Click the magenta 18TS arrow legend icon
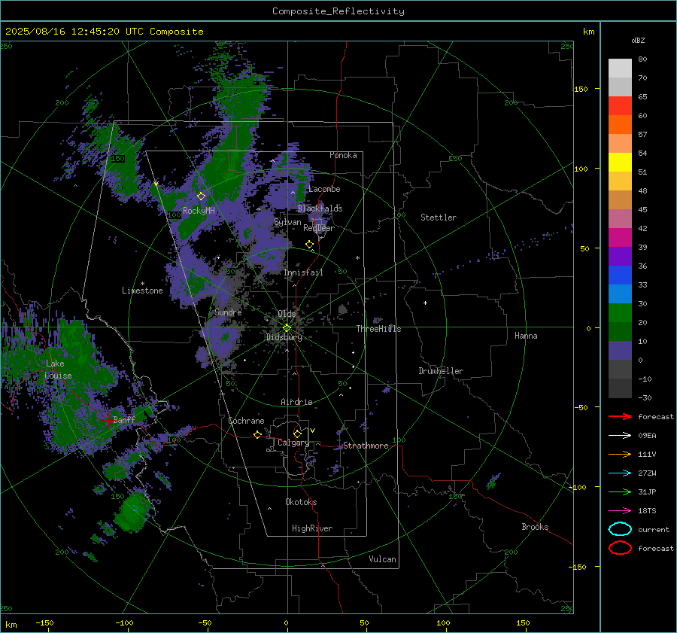677x633 pixels. click(x=620, y=511)
